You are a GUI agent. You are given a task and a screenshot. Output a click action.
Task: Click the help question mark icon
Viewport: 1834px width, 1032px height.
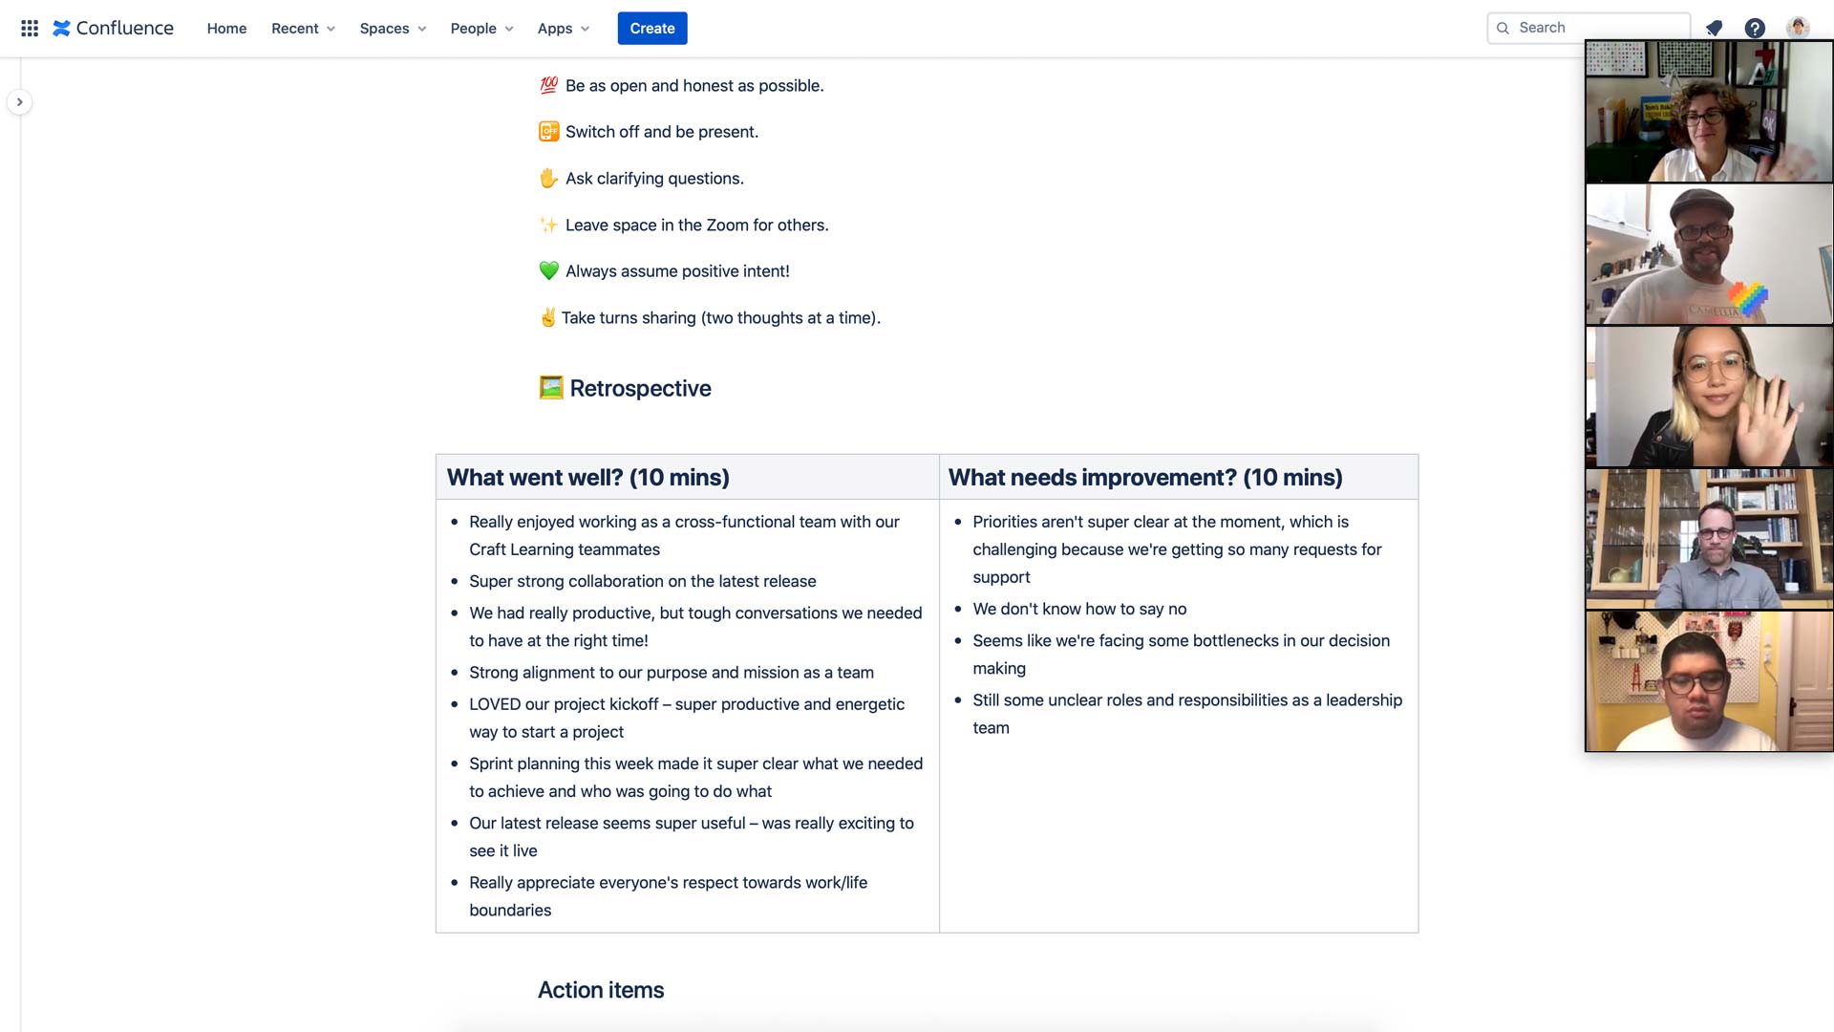(1756, 28)
